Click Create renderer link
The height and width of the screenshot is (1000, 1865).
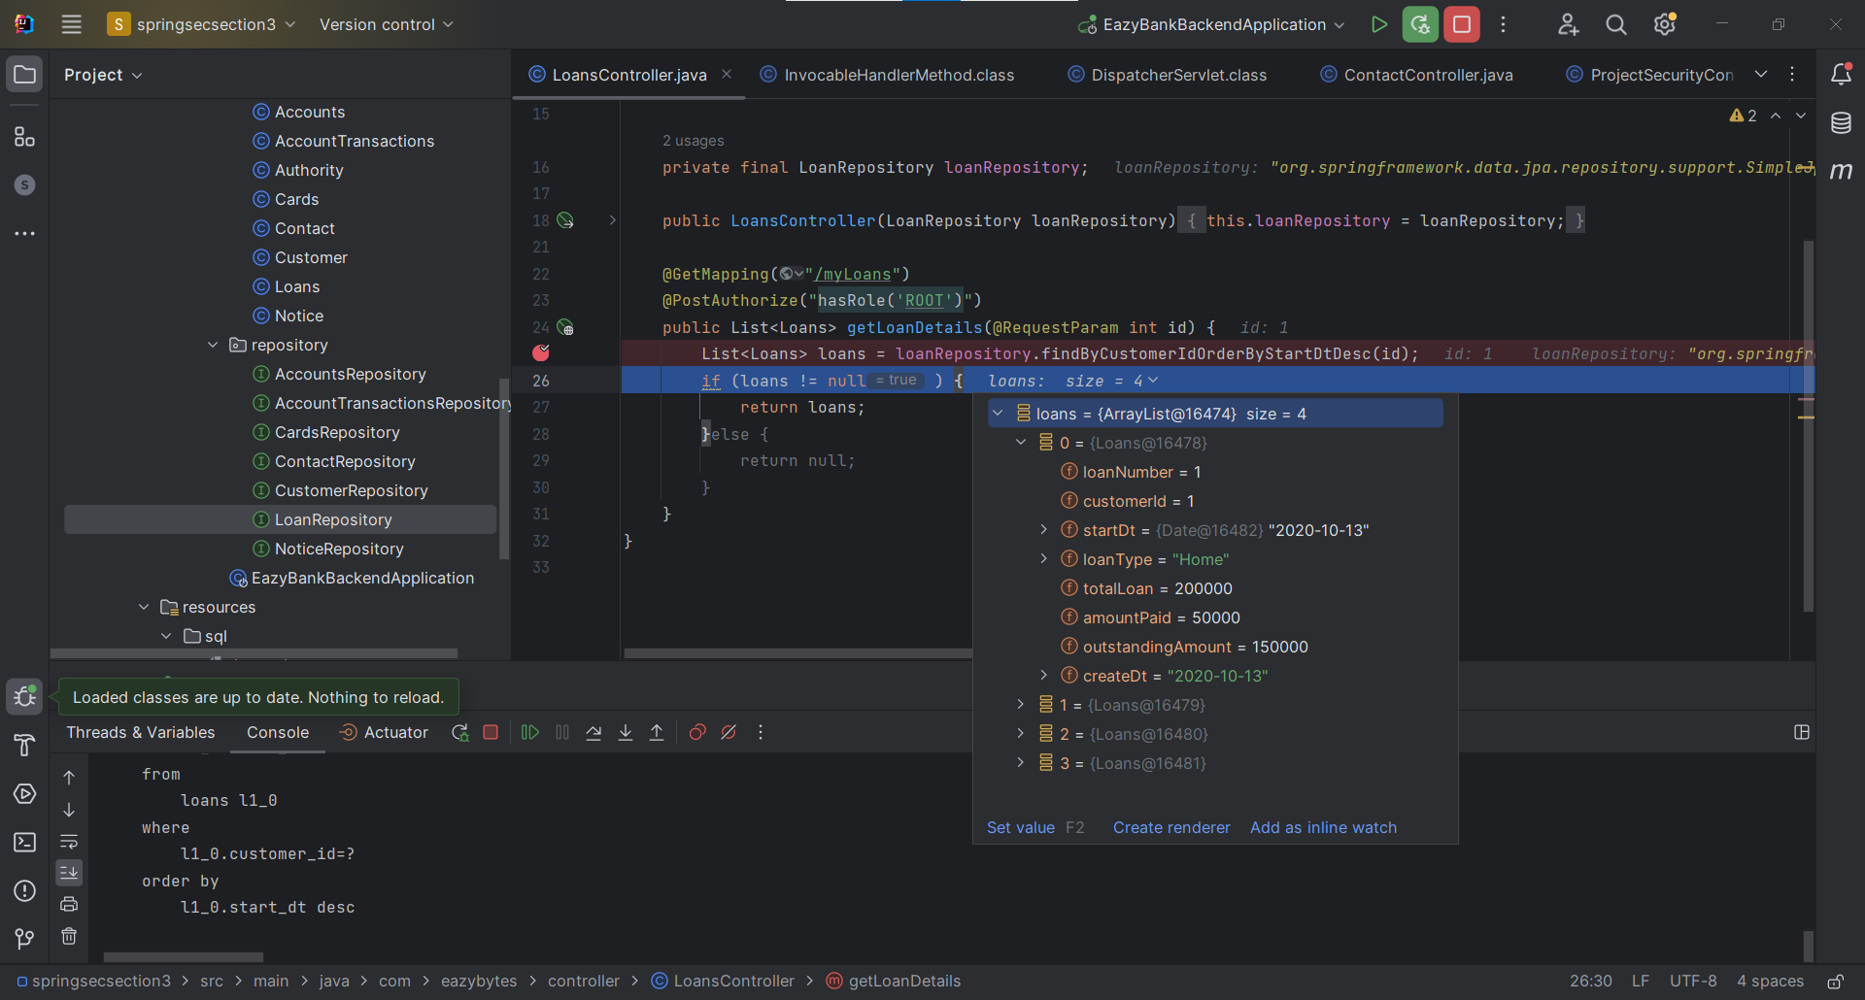click(x=1171, y=827)
